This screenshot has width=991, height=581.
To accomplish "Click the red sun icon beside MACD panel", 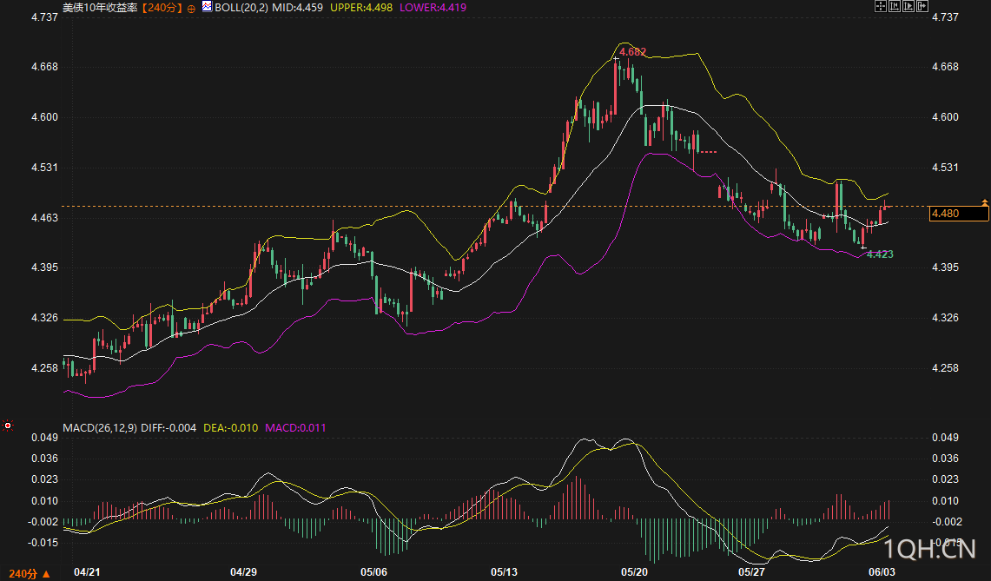I will tap(8, 426).
